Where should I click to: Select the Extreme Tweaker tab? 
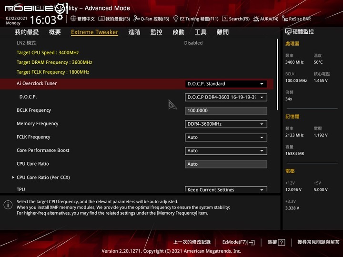click(x=94, y=32)
